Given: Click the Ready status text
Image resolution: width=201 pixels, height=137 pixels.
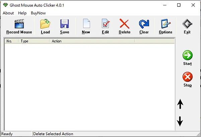Looking at the screenshot, I should coord(7,134).
